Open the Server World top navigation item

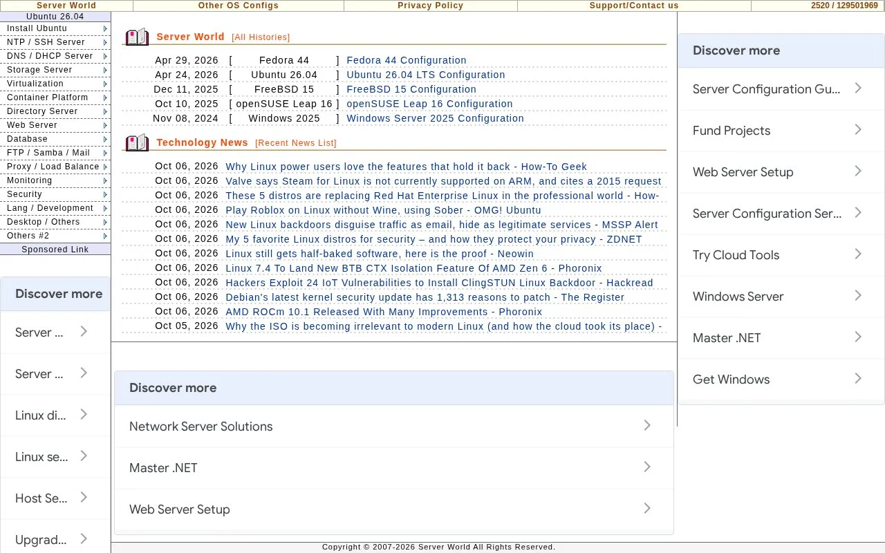[66, 6]
